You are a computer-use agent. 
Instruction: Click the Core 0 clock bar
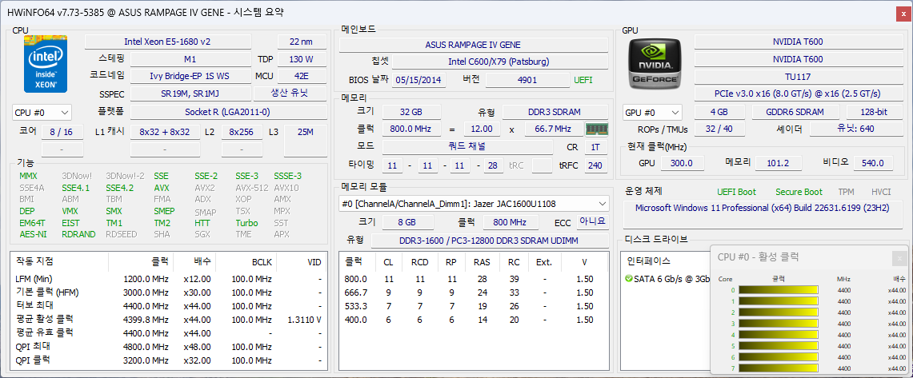click(x=779, y=289)
